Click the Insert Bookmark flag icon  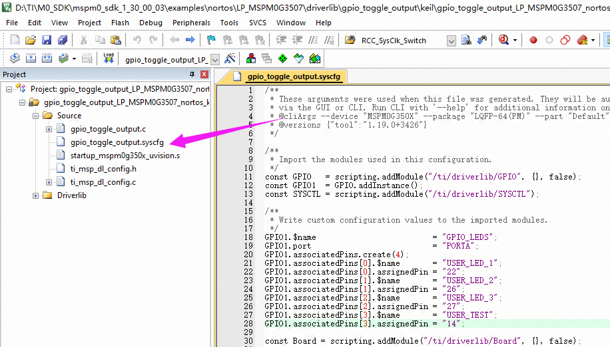point(211,41)
